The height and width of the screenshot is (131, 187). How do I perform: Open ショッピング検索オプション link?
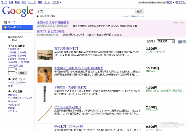(x=133, y=16)
